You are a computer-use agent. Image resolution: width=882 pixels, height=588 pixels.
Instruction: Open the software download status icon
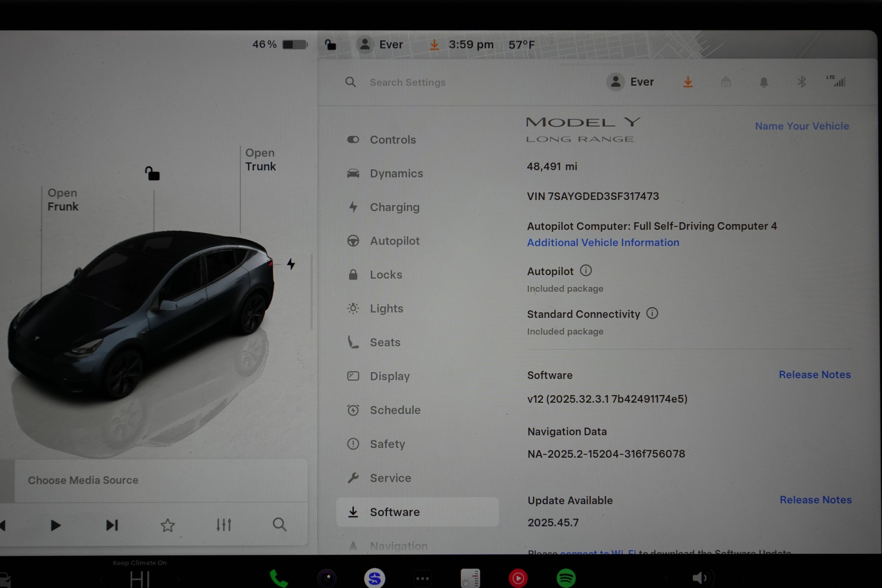[x=688, y=82]
